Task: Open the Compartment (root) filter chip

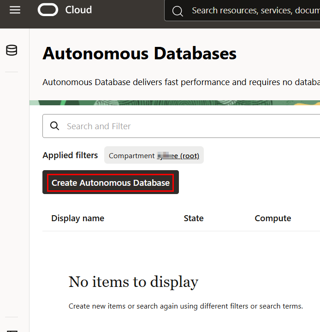Action: coord(154,155)
